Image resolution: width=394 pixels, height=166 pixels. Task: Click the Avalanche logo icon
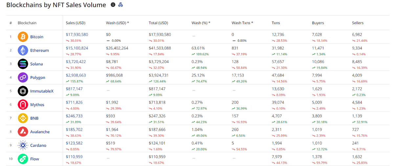[x=23, y=132]
